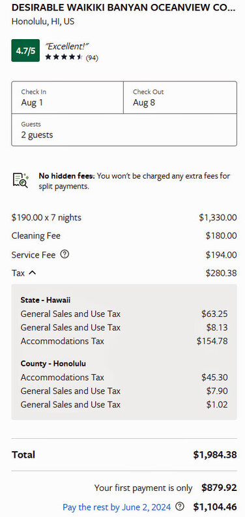Click the Total amount $1,984.38
Viewport: 245px width, 517px height.
pyautogui.click(x=214, y=454)
